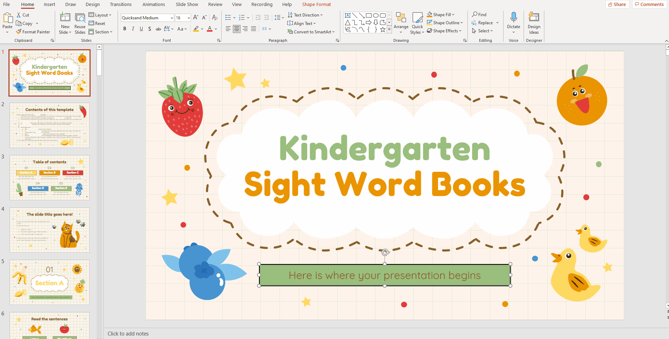
Task: Click the Share button
Action: click(x=617, y=5)
